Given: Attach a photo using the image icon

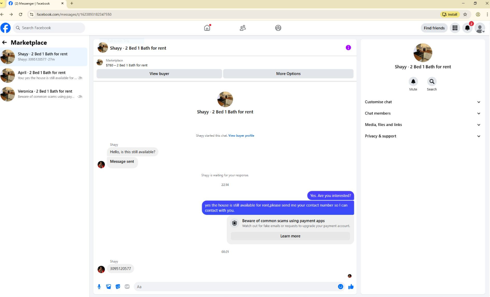Looking at the screenshot, I should pos(109,287).
